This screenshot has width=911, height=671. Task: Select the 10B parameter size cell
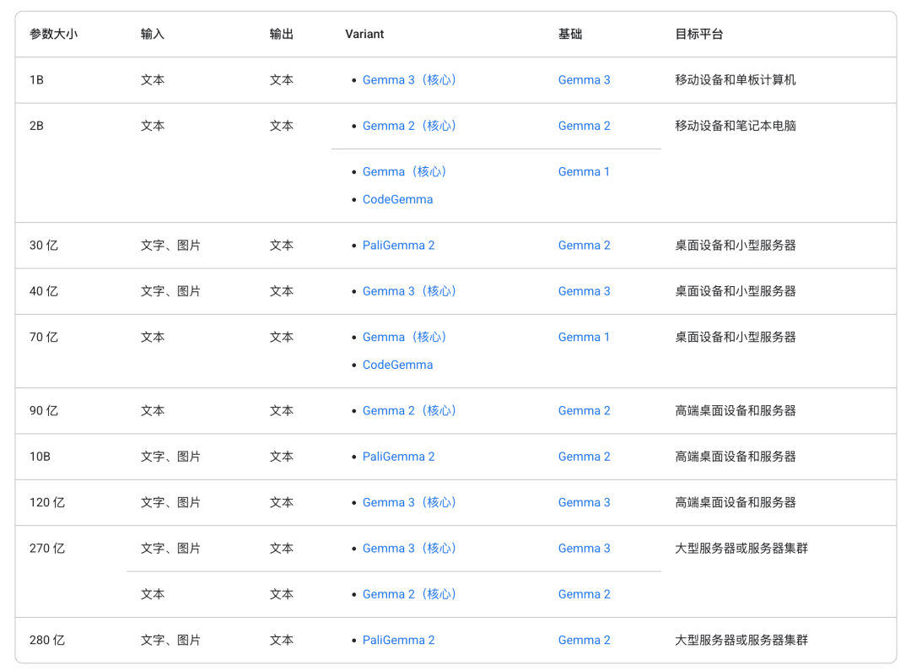(x=40, y=457)
